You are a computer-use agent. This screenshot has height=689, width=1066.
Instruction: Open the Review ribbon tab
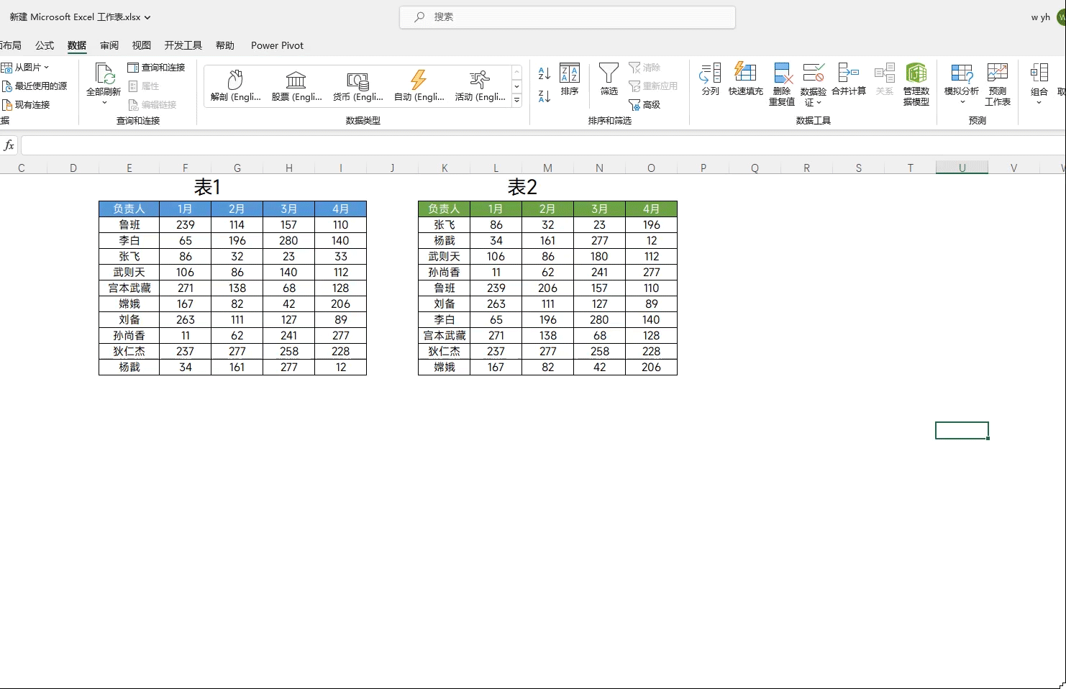pos(109,45)
